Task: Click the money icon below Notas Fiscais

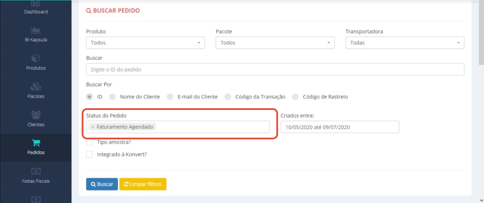Action: (36, 199)
